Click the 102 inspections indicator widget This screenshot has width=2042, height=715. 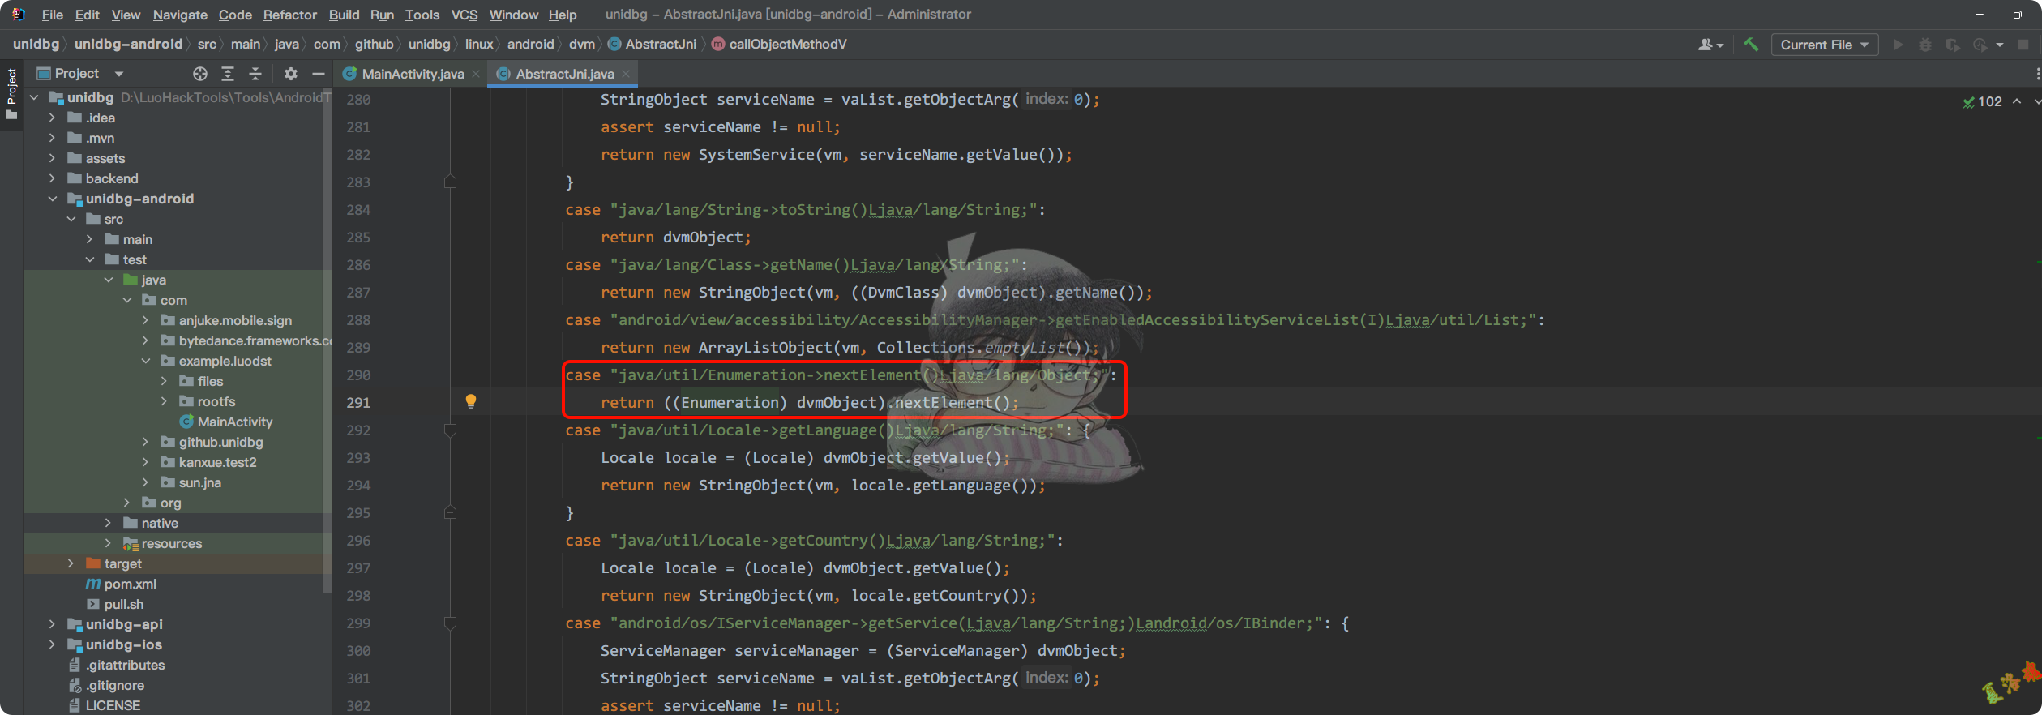point(1982,101)
